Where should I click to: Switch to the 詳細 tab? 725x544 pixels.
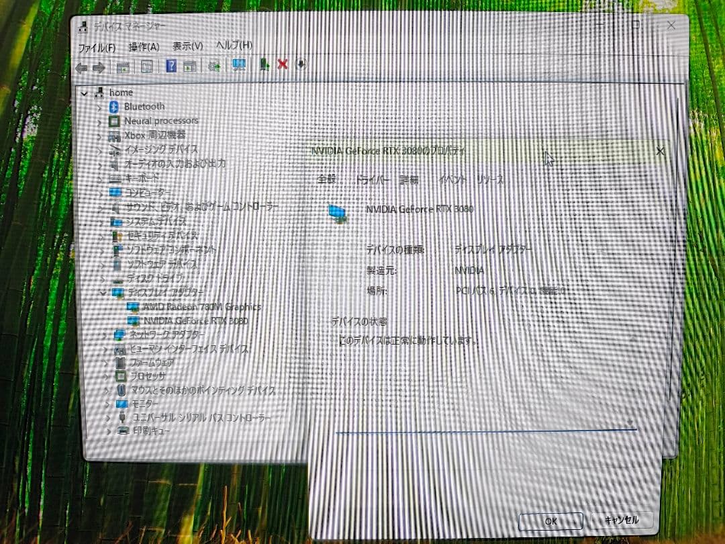(409, 180)
